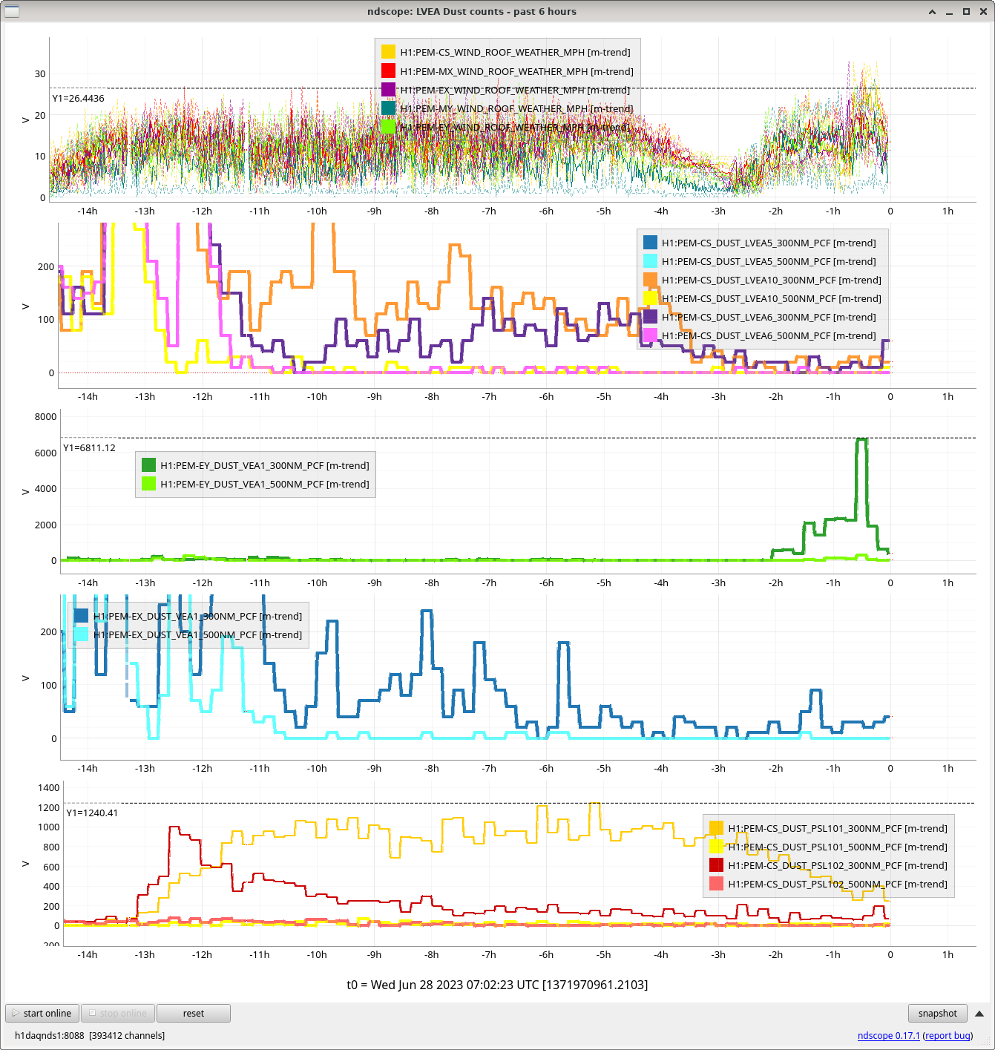The height and width of the screenshot is (1050, 995).
Task: Click the PSL102_300NM dark red legend swatch
Action: click(716, 865)
